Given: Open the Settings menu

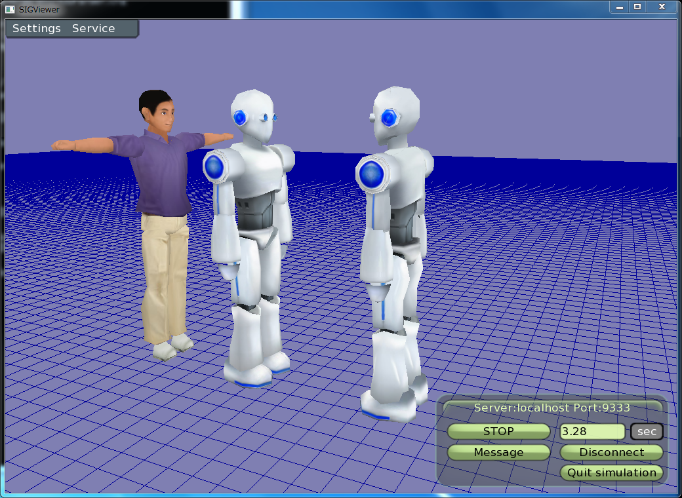Looking at the screenshot, I should [x=37, y=29].
